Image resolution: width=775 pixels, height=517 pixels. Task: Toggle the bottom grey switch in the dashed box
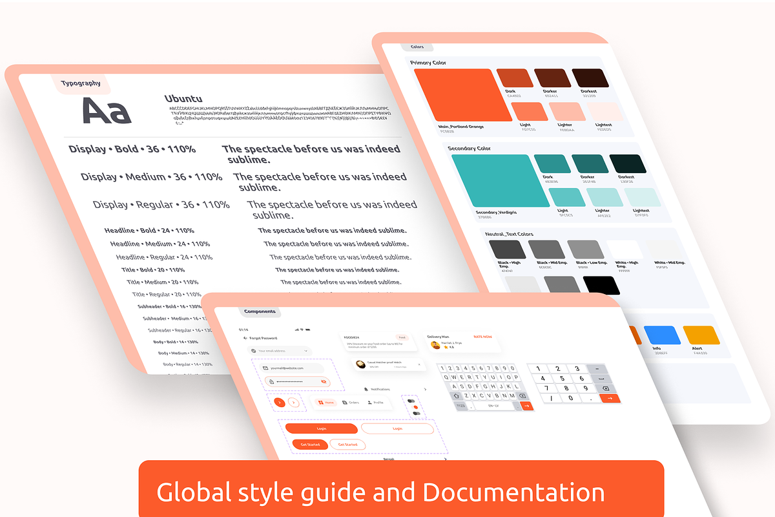416,414
